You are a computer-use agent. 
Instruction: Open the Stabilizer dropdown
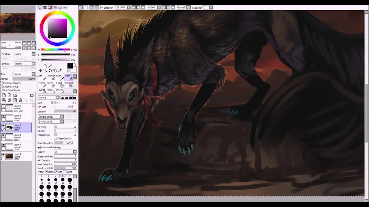tap(211, 7)
